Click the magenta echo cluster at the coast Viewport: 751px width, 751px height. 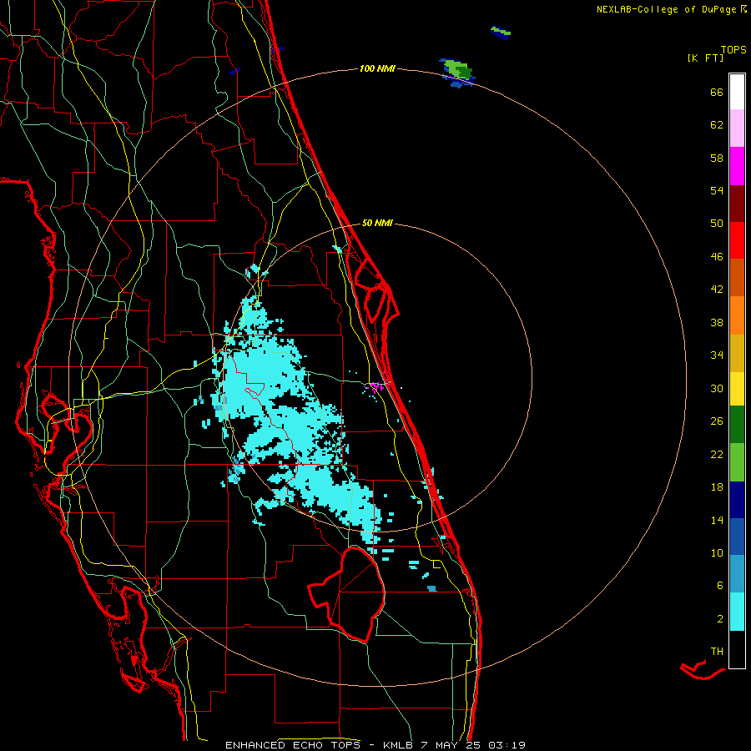click(376, 386)
